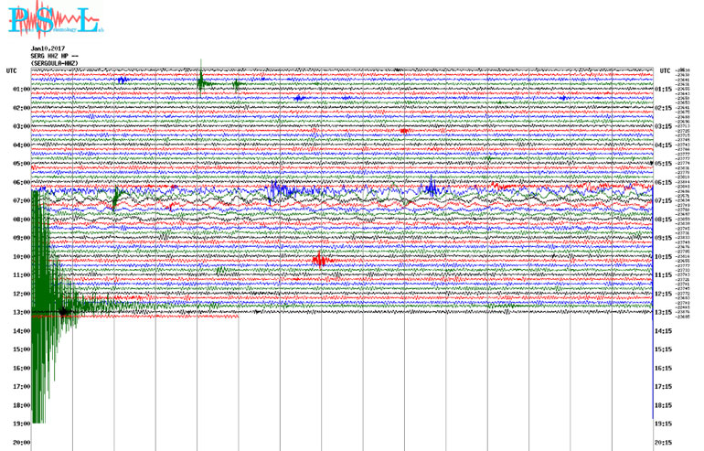This screenshot has width=704, height=451.
Task: Click the SERG HHZ HP channel label
Action: pyautogui.click(x=51, y=56)
